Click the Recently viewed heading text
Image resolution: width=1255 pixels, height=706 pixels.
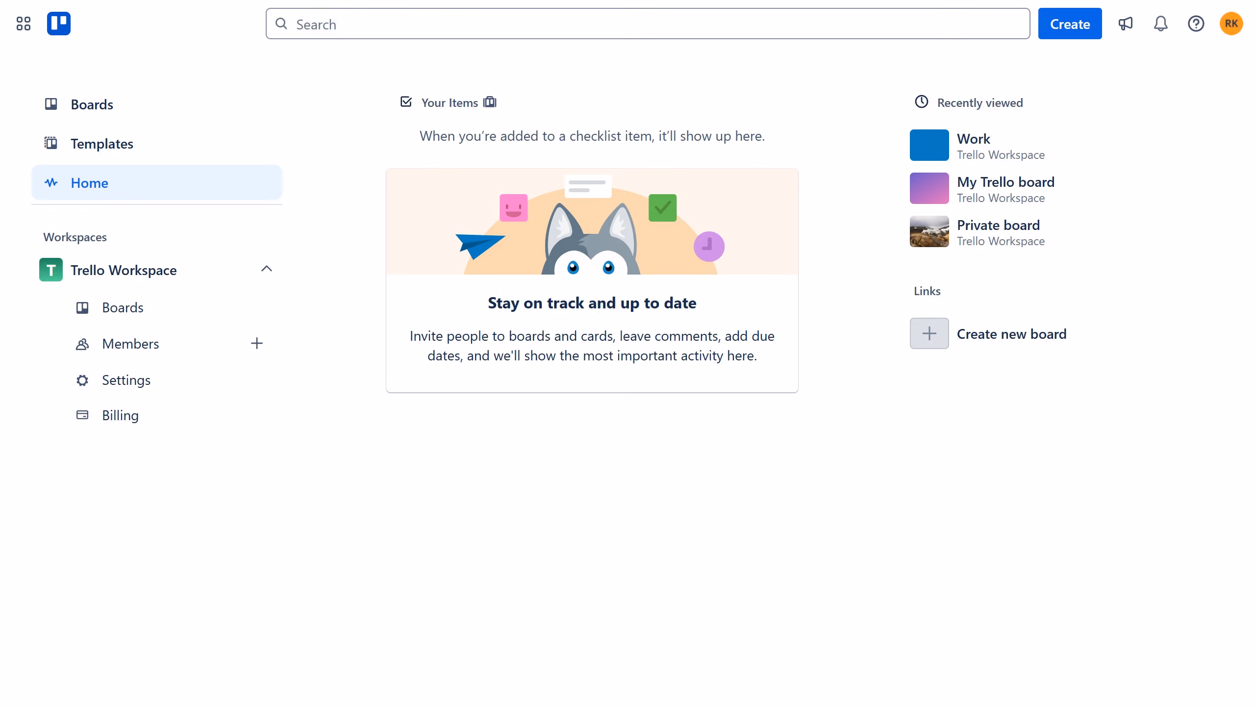[x=980, y=102]
